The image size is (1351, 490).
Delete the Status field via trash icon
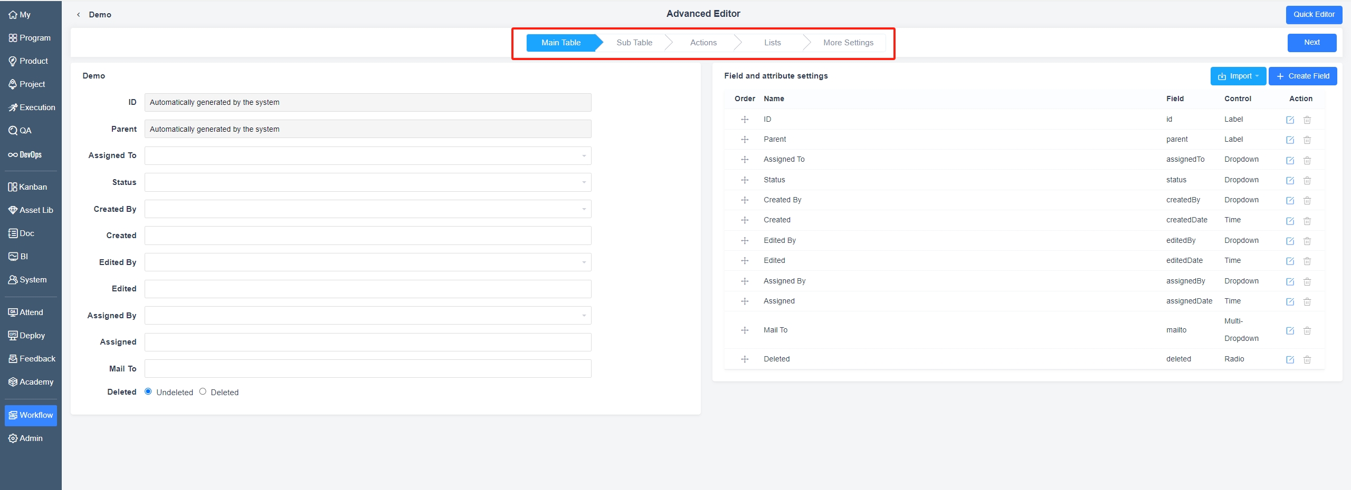1307,181
